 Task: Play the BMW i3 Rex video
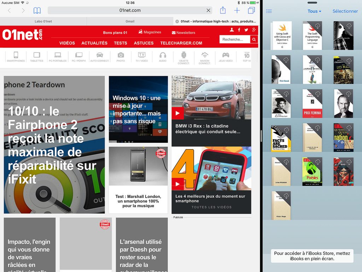pos(177,113)
